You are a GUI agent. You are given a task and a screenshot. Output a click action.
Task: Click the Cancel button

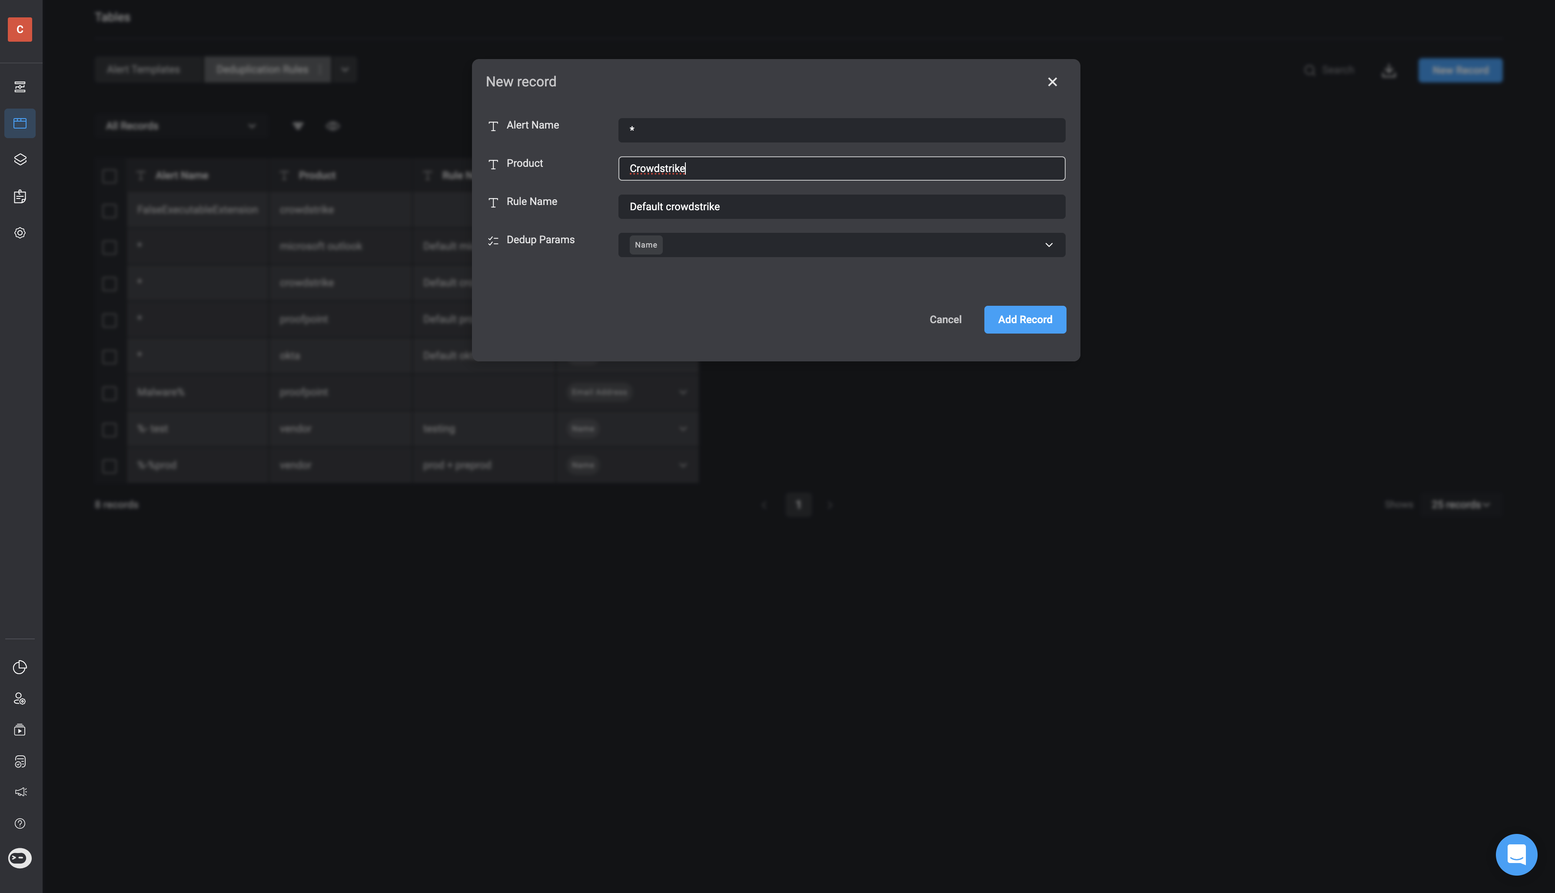[x=945, y=320]
